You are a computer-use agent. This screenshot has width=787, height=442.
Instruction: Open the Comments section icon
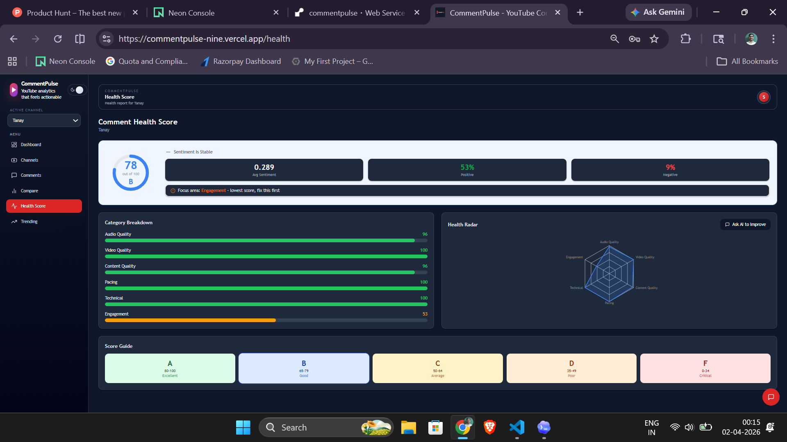coord(14,175)
